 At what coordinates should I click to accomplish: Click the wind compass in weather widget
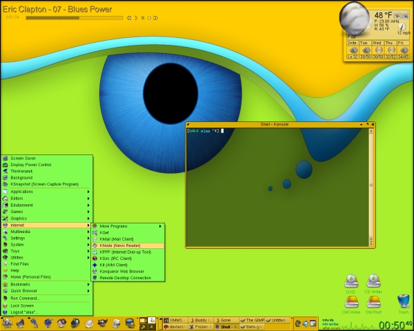402,27
